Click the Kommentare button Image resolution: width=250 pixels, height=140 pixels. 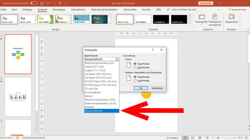(x=237, y=9)
